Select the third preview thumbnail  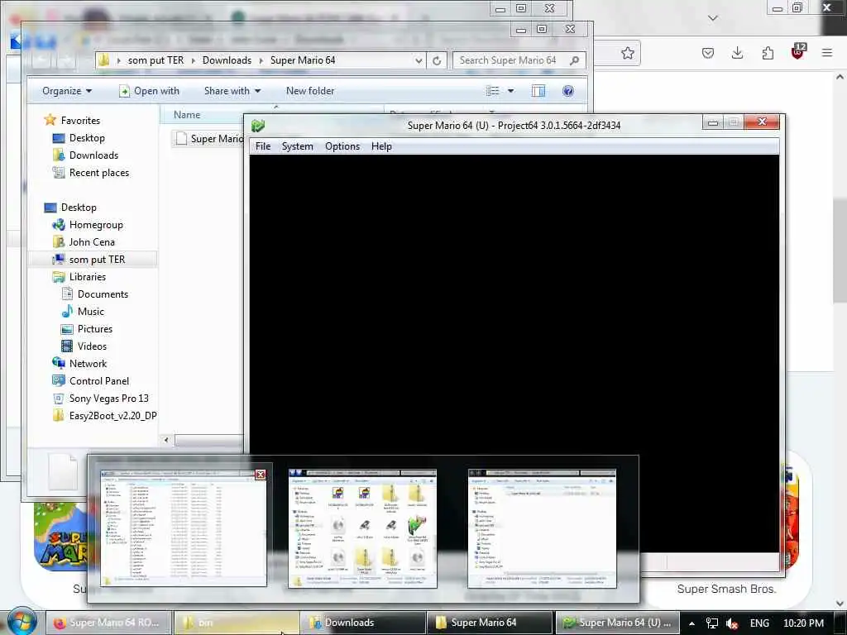(542, 528)
